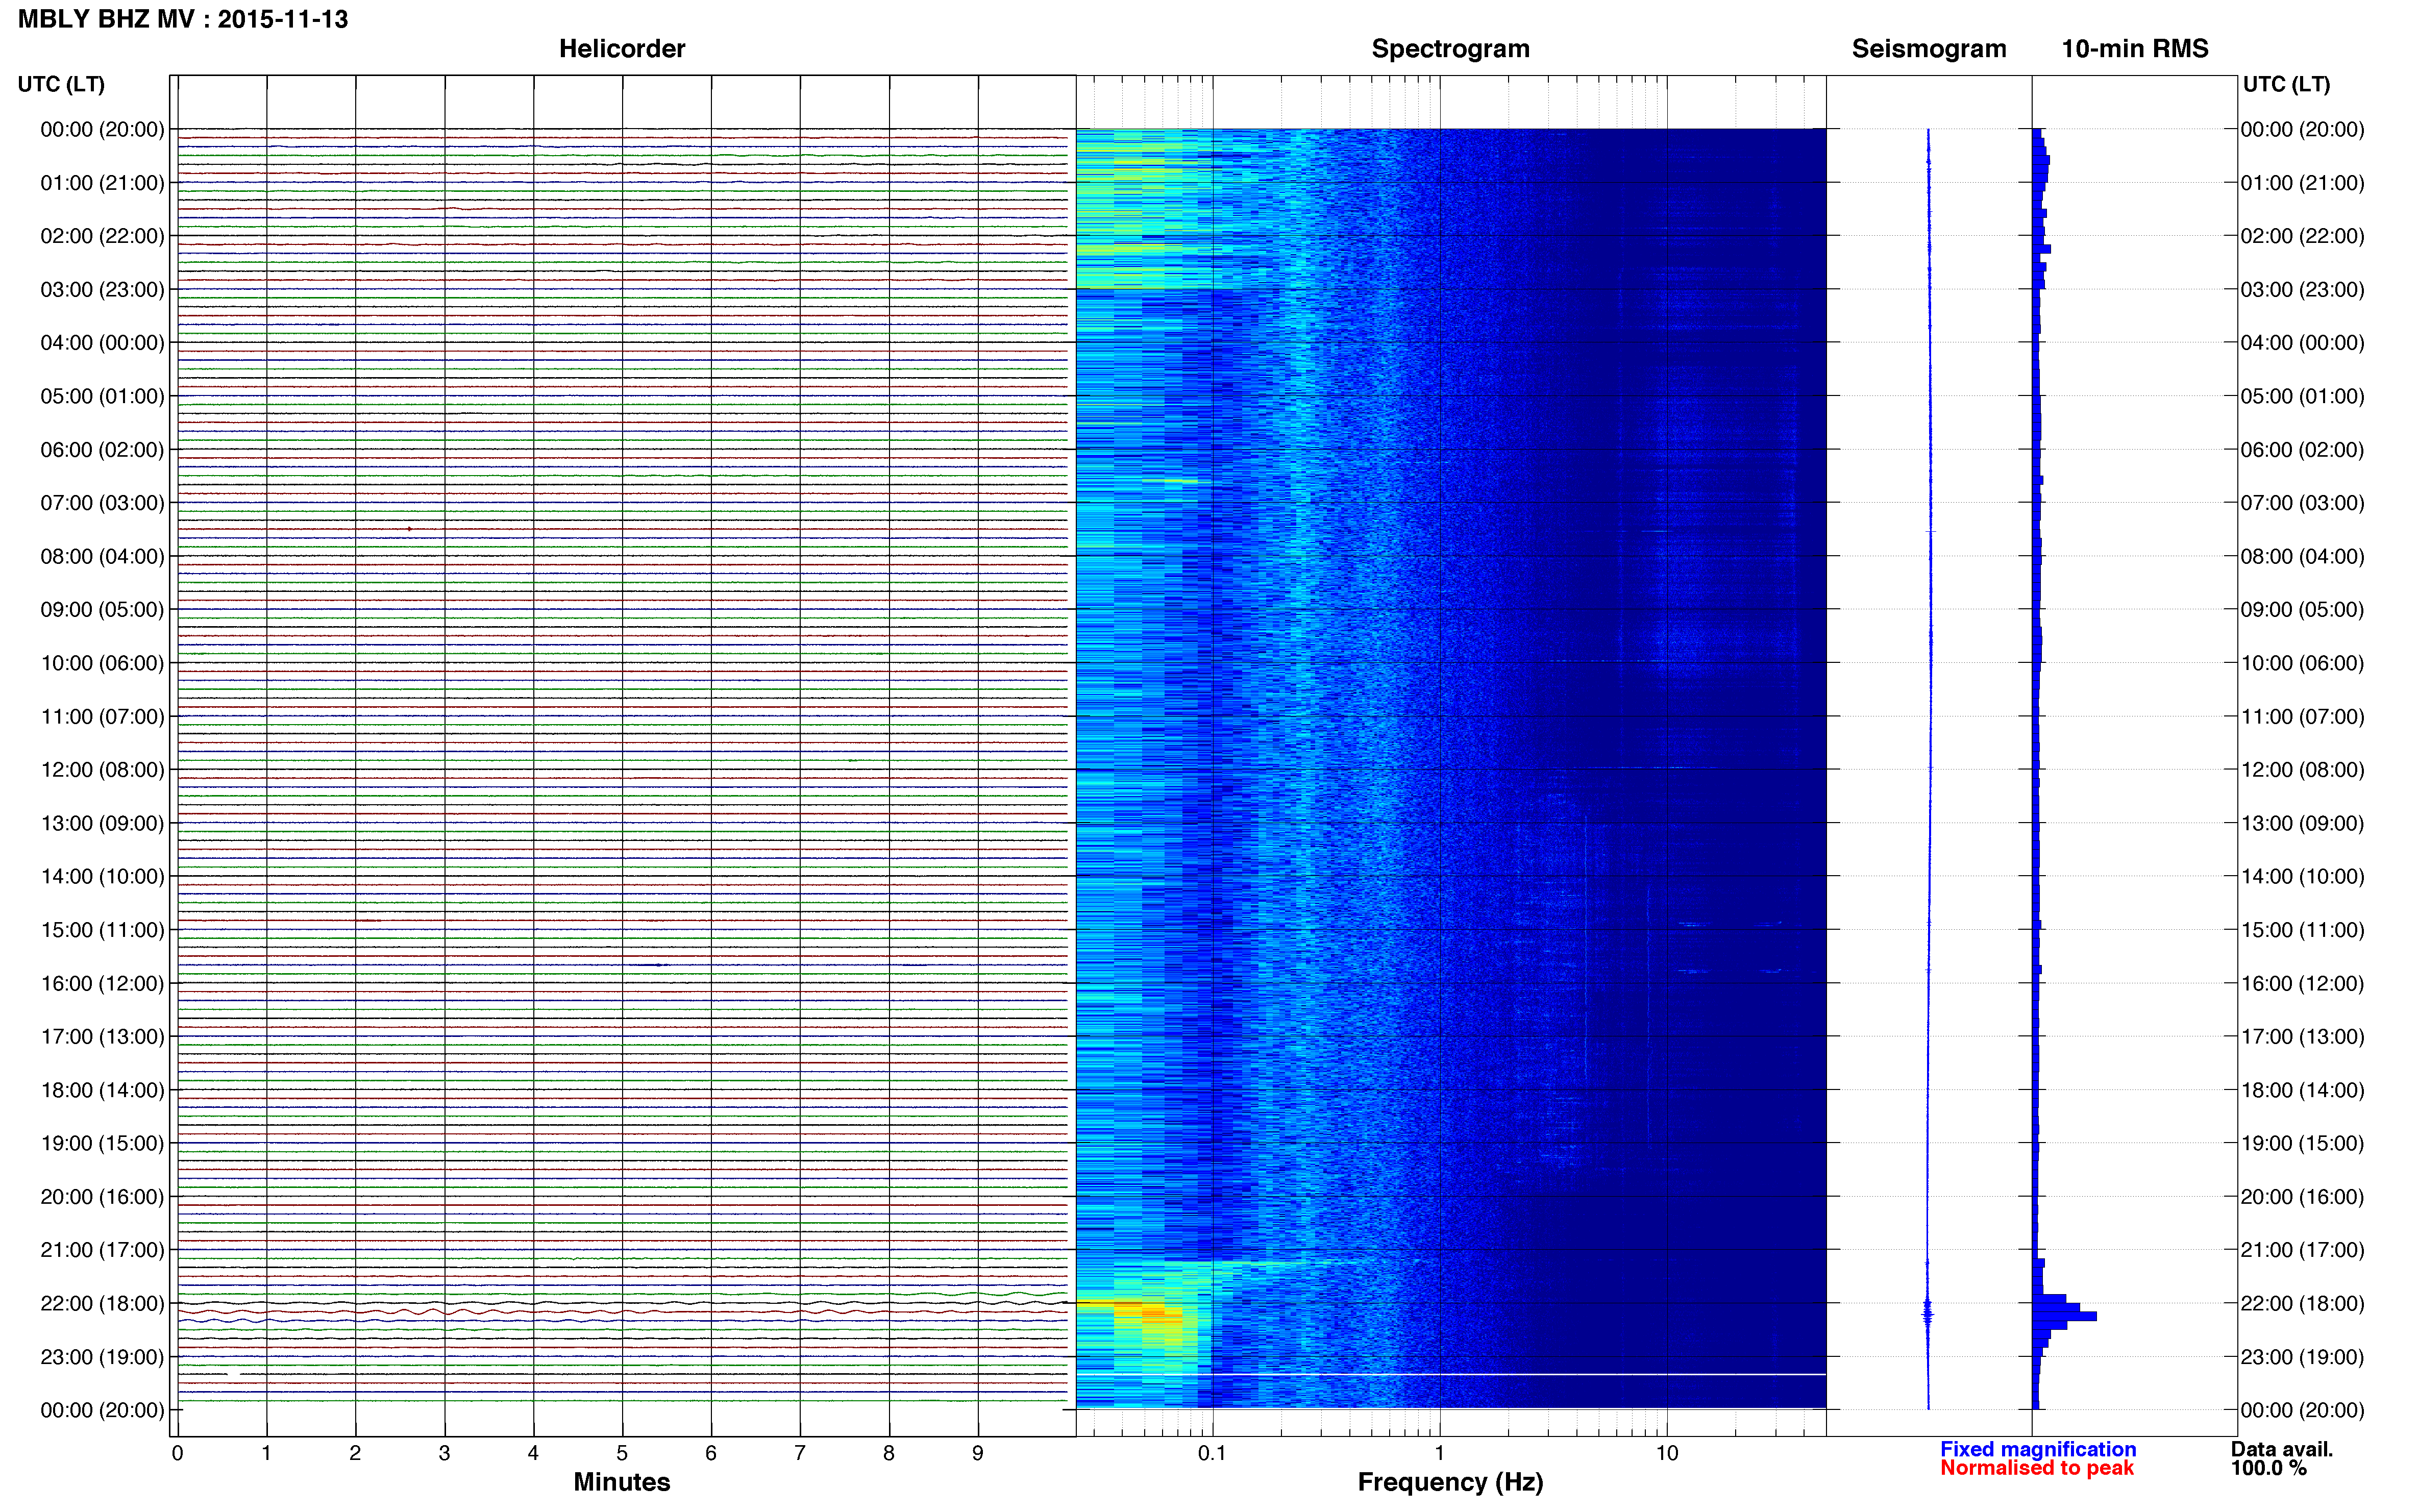The width and height of the screenshot is (2419, 1512).
Task: Click the right 'UTC (LT)' axis label
Action: [2286, 84]
